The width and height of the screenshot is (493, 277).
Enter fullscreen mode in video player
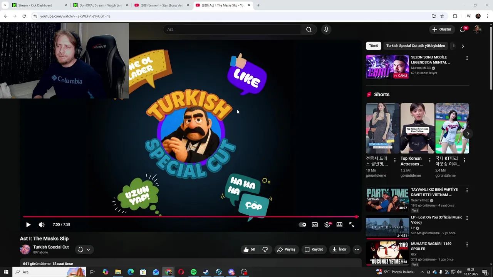[352, 225]
